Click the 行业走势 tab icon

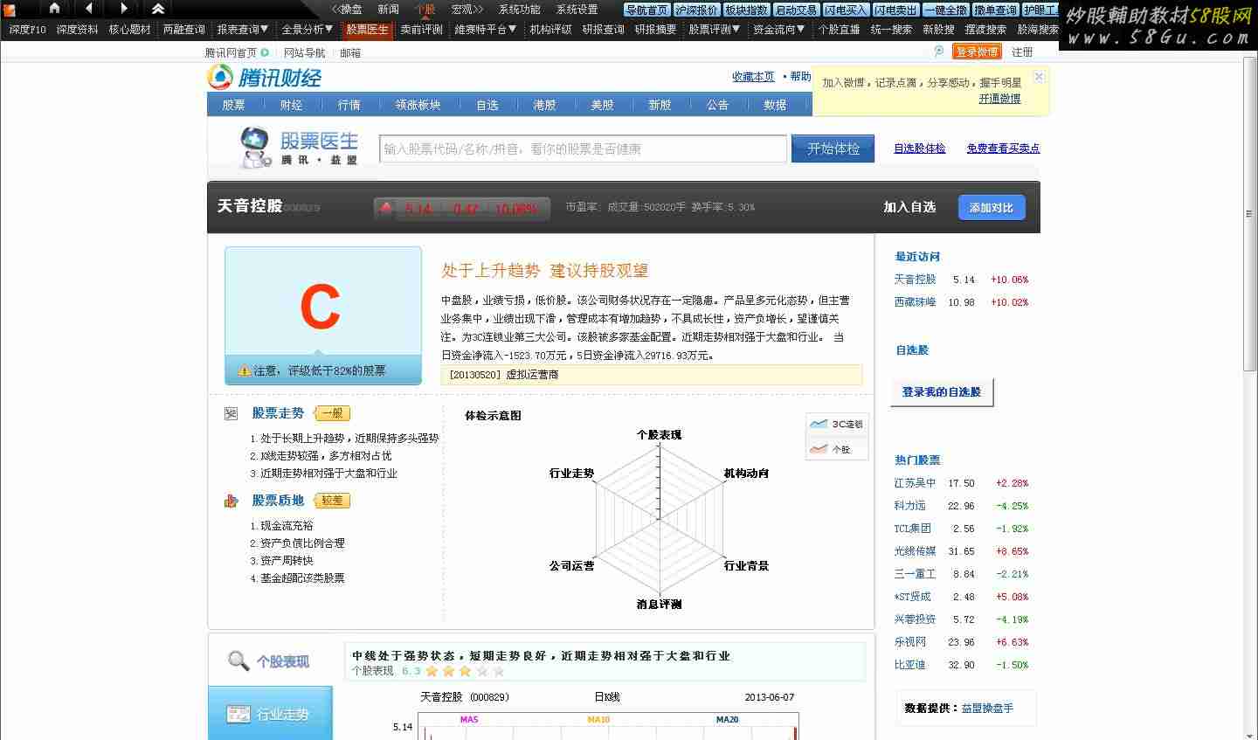point(238,714)
